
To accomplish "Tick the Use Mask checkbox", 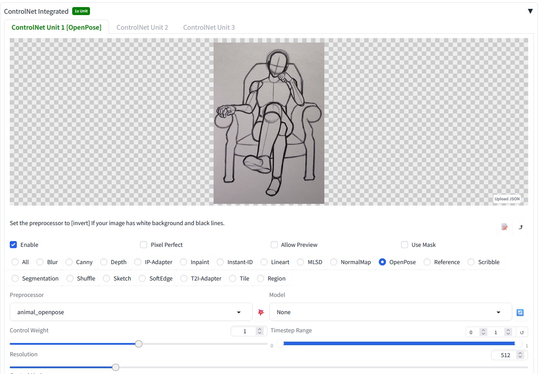I will coord(405,245).
